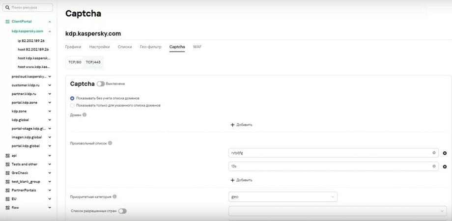This screenshot has width=452, height=221.
Task: Expand the customer.kldp.ru node
Action: [50, 85]
